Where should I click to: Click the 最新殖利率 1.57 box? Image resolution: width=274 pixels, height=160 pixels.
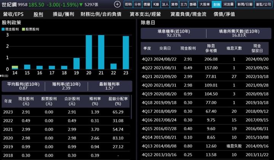[109, 86]
